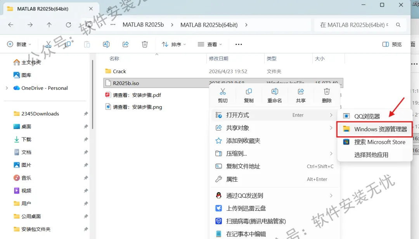This screenshot has width=419, height=239.
Task: Open 视频 (Videos) in the sidebar
Action: click(23, 191)
